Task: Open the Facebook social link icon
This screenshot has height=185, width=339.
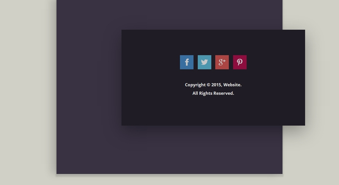Action: point(186,62)
